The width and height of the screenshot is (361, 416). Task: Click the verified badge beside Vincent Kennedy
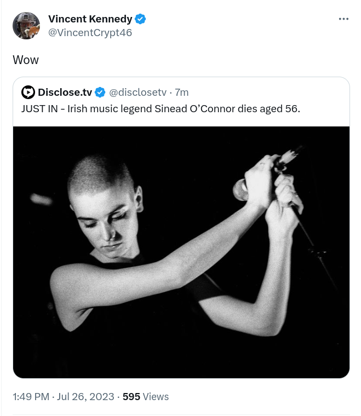[x=141, y=19]
